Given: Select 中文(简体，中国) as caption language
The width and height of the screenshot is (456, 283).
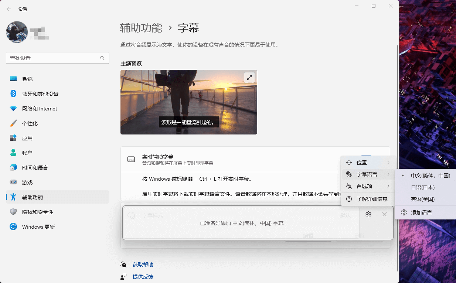Looking at the screenshot, I should (x=431, y=175).
